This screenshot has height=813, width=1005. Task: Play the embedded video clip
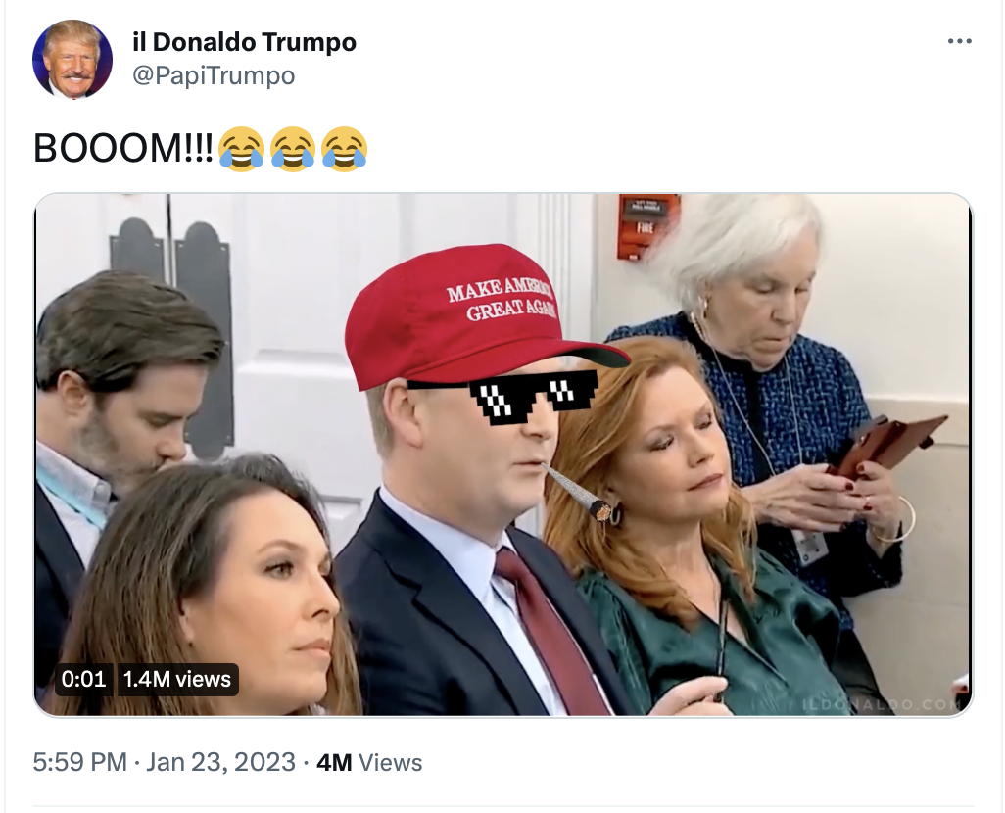point(503,454)
